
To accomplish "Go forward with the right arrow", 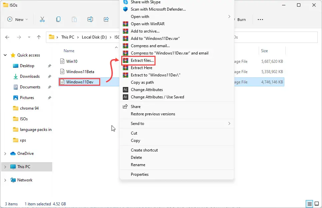I will 19,37.
